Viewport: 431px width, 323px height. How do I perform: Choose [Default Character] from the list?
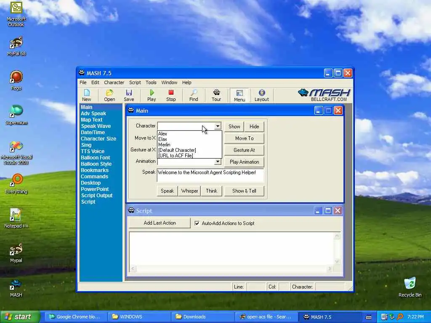click(189, 150)
